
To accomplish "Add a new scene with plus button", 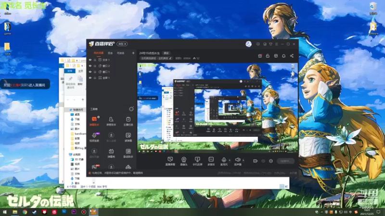I will pyautogui.click(x=133, y=53).
